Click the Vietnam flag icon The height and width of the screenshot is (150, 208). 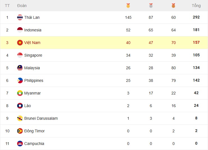[20, 43]
